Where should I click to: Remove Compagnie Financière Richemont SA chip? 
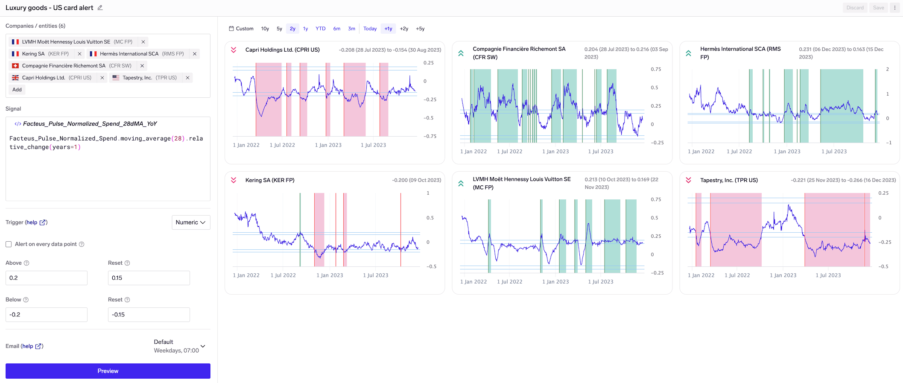(x=142, y=66)
